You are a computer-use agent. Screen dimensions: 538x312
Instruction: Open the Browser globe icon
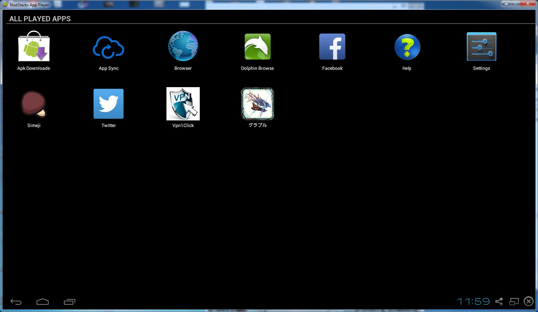[x=183, y=46]
